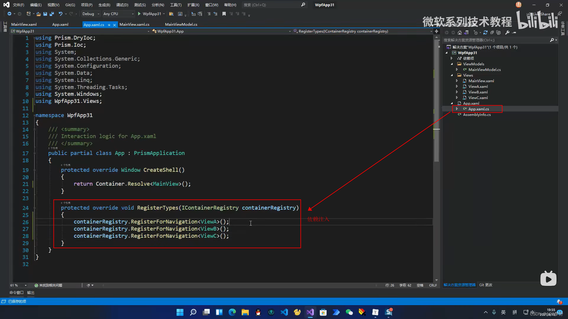This screenshot has height=319, width=568.
Task: Click the Live Share button
Action: coord(539,14)
